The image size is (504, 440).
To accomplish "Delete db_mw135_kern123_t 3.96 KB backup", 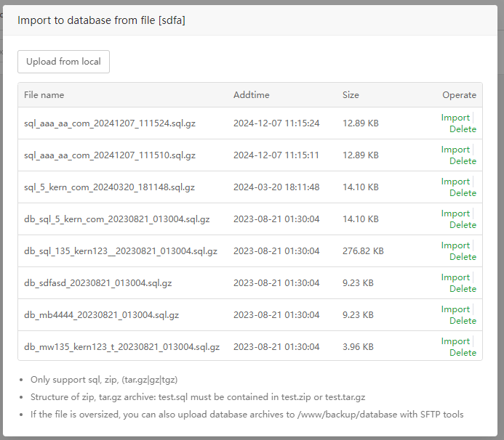I will coord(463,353).
